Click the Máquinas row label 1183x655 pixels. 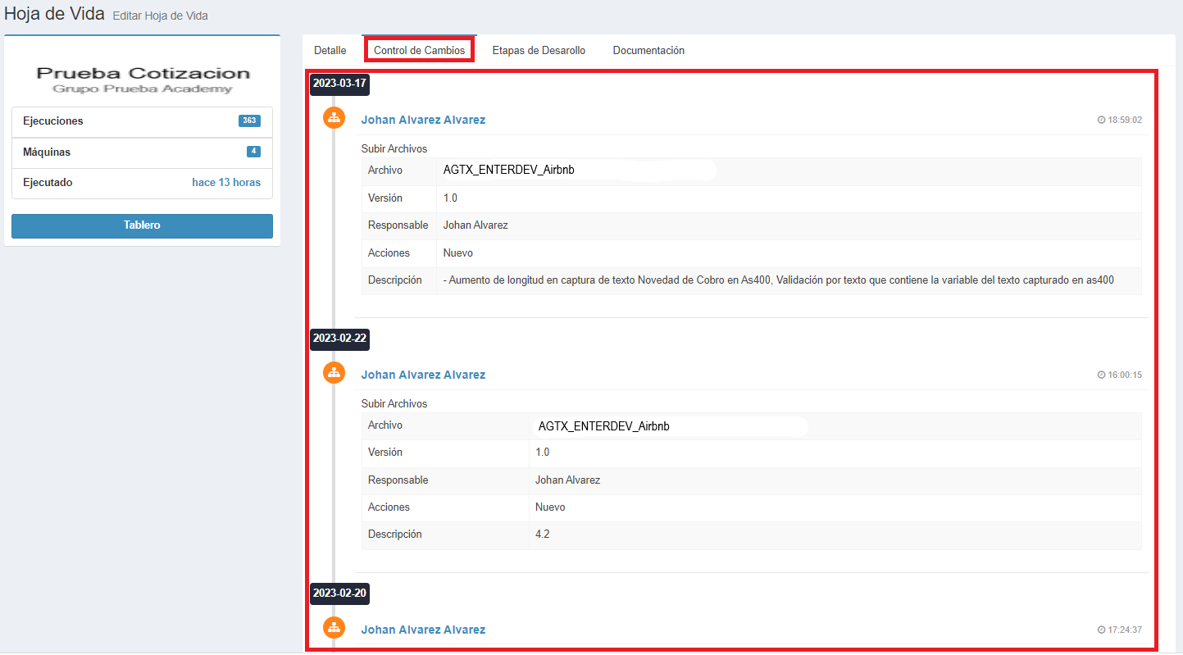(x=47, y=152)
